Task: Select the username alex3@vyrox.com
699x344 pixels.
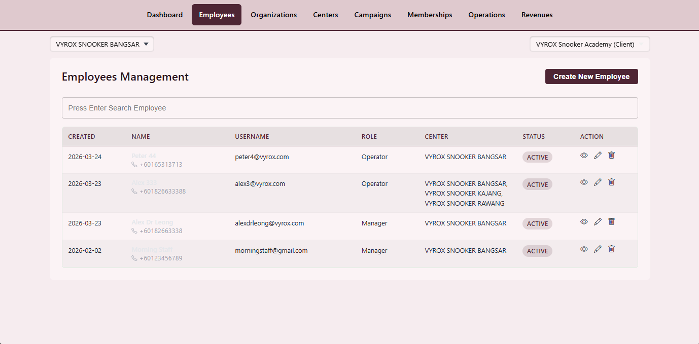Action: click(260, 184)
